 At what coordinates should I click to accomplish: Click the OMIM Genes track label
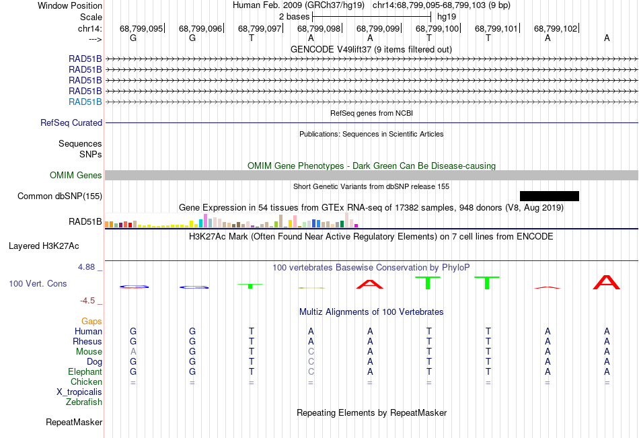click(x=76, y=176)
